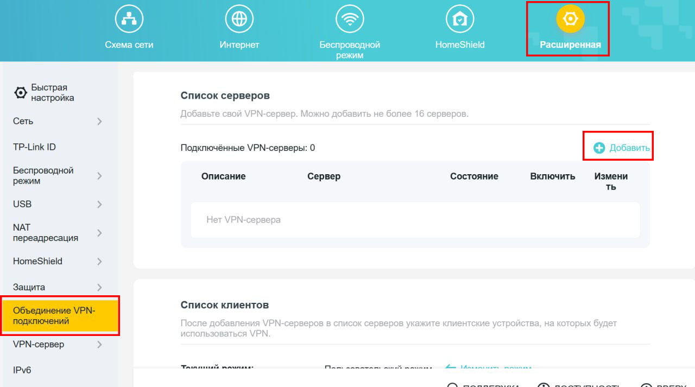Open the Схема сети network map icon
Image resolution: width=695 pixels, height=387 pixels.
click(x=129, y=20)
